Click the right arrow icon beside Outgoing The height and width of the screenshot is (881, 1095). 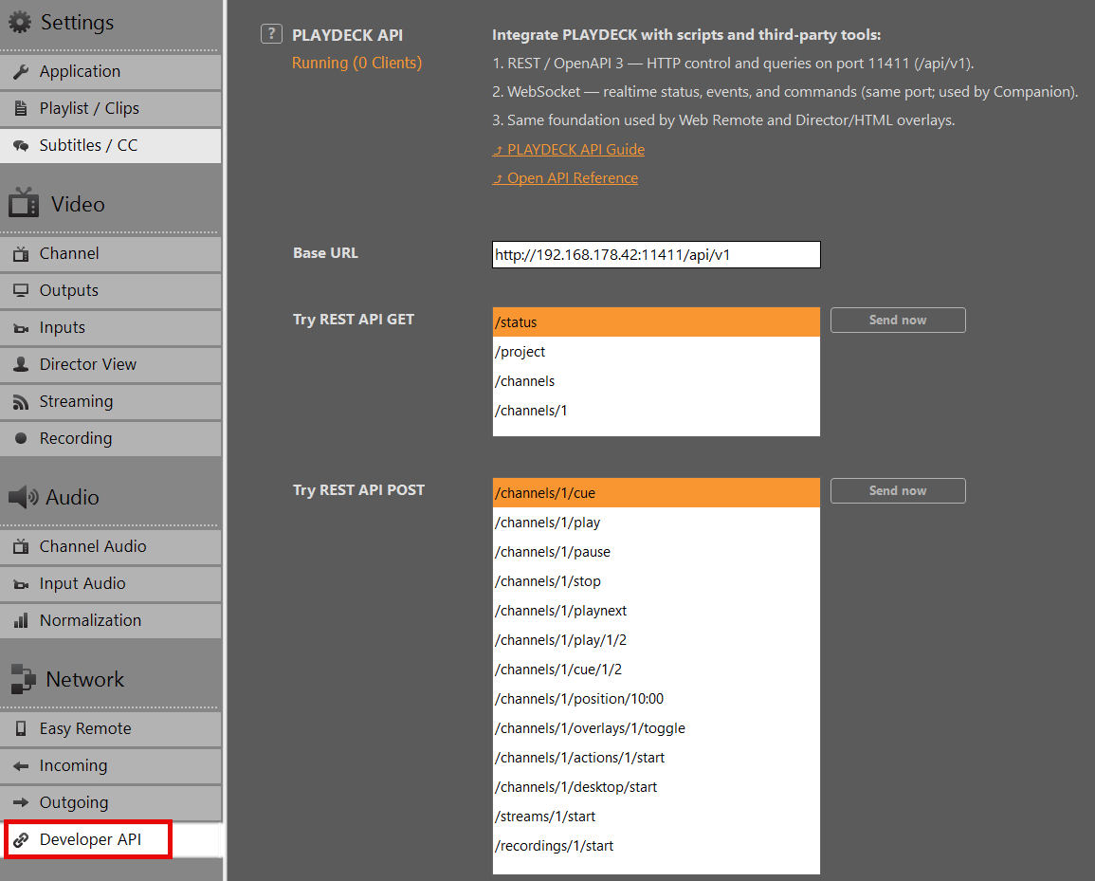[x=21, y=802]
